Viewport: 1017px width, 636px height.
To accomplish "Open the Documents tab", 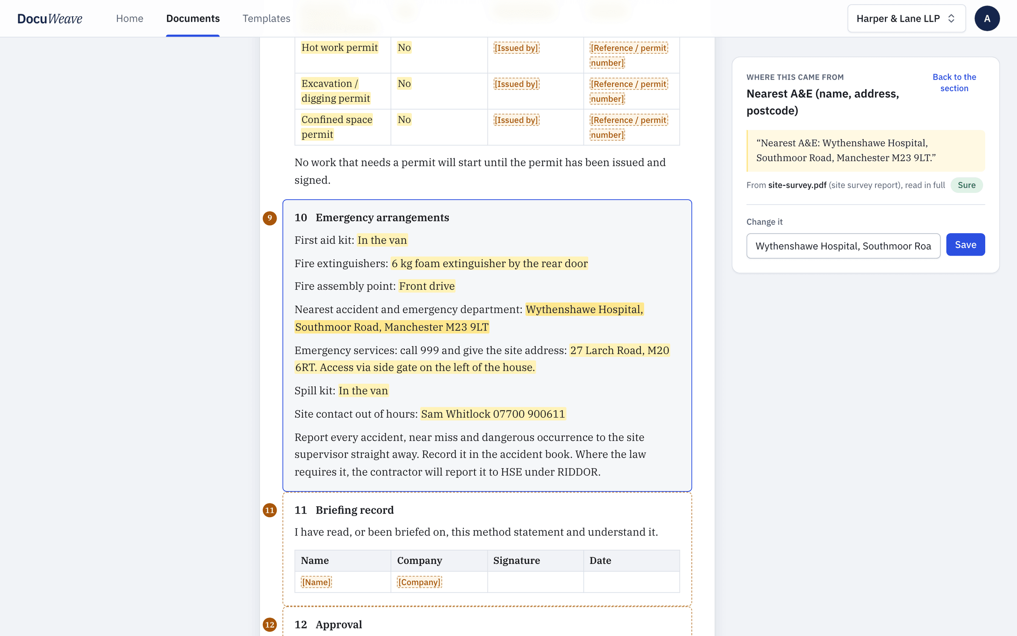I will (x=193, y=18).
